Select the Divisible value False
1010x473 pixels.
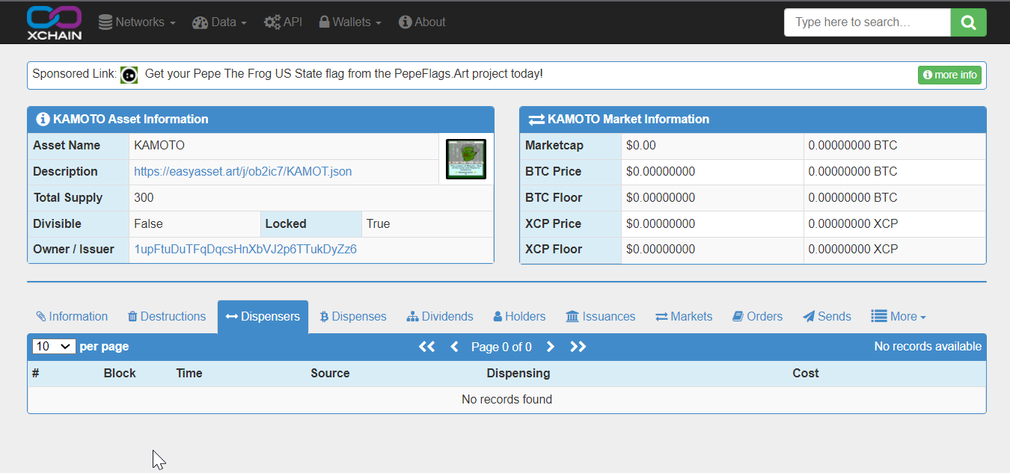(x=148, y=224)
